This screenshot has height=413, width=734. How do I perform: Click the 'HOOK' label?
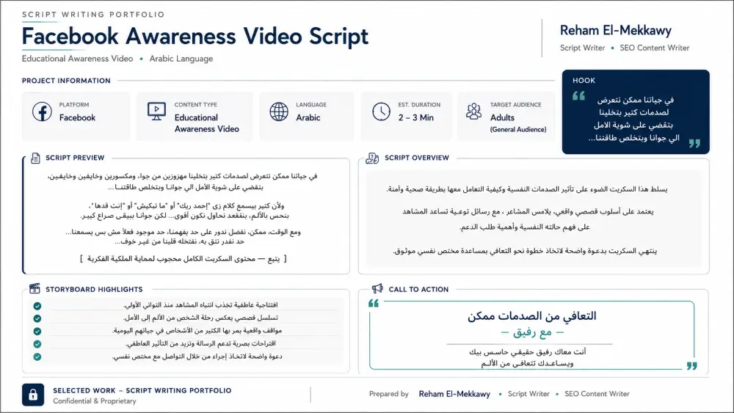pyautogui.click(x=584, y=81)
